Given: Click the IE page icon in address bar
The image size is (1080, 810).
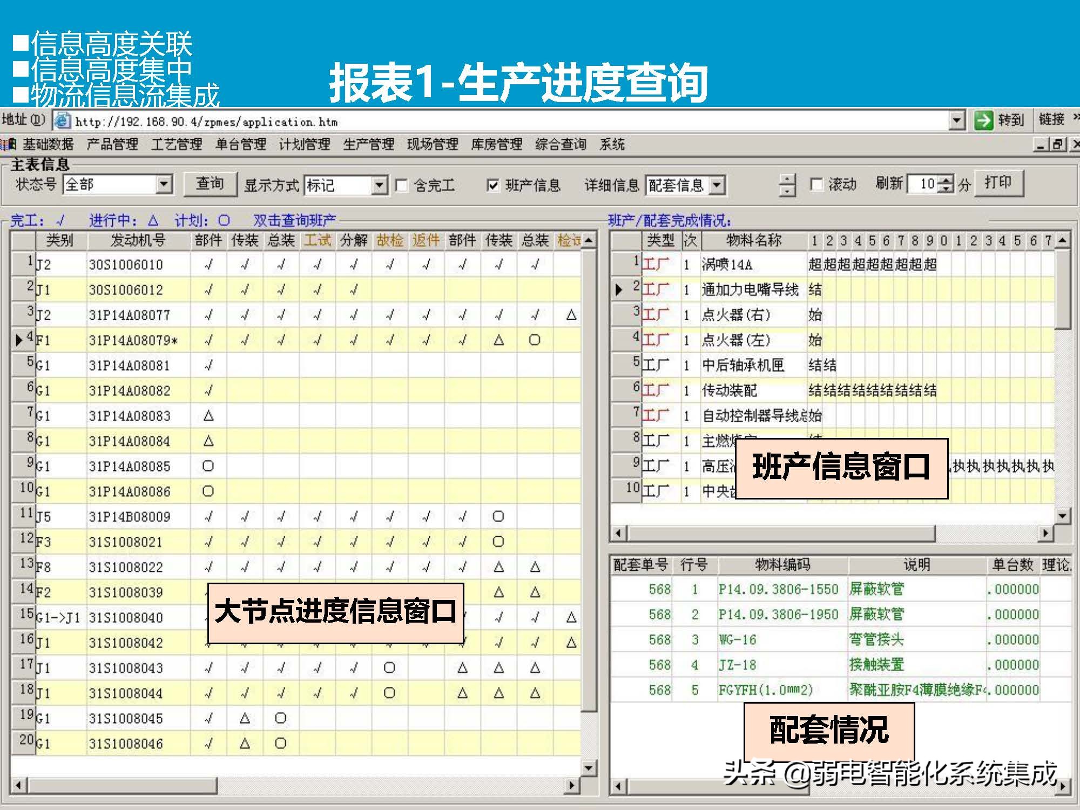Looking at the screenshot, I should tap(63, 120).
